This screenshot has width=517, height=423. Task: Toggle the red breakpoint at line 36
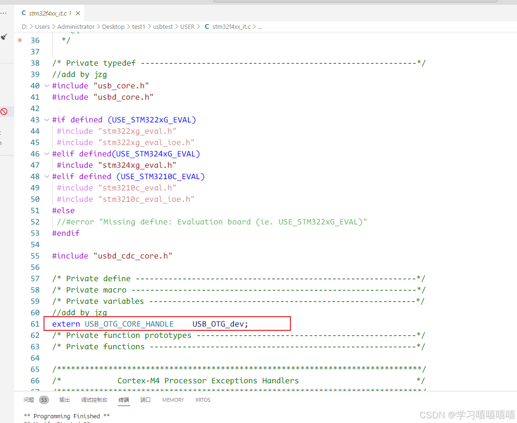tap(20, 40)
